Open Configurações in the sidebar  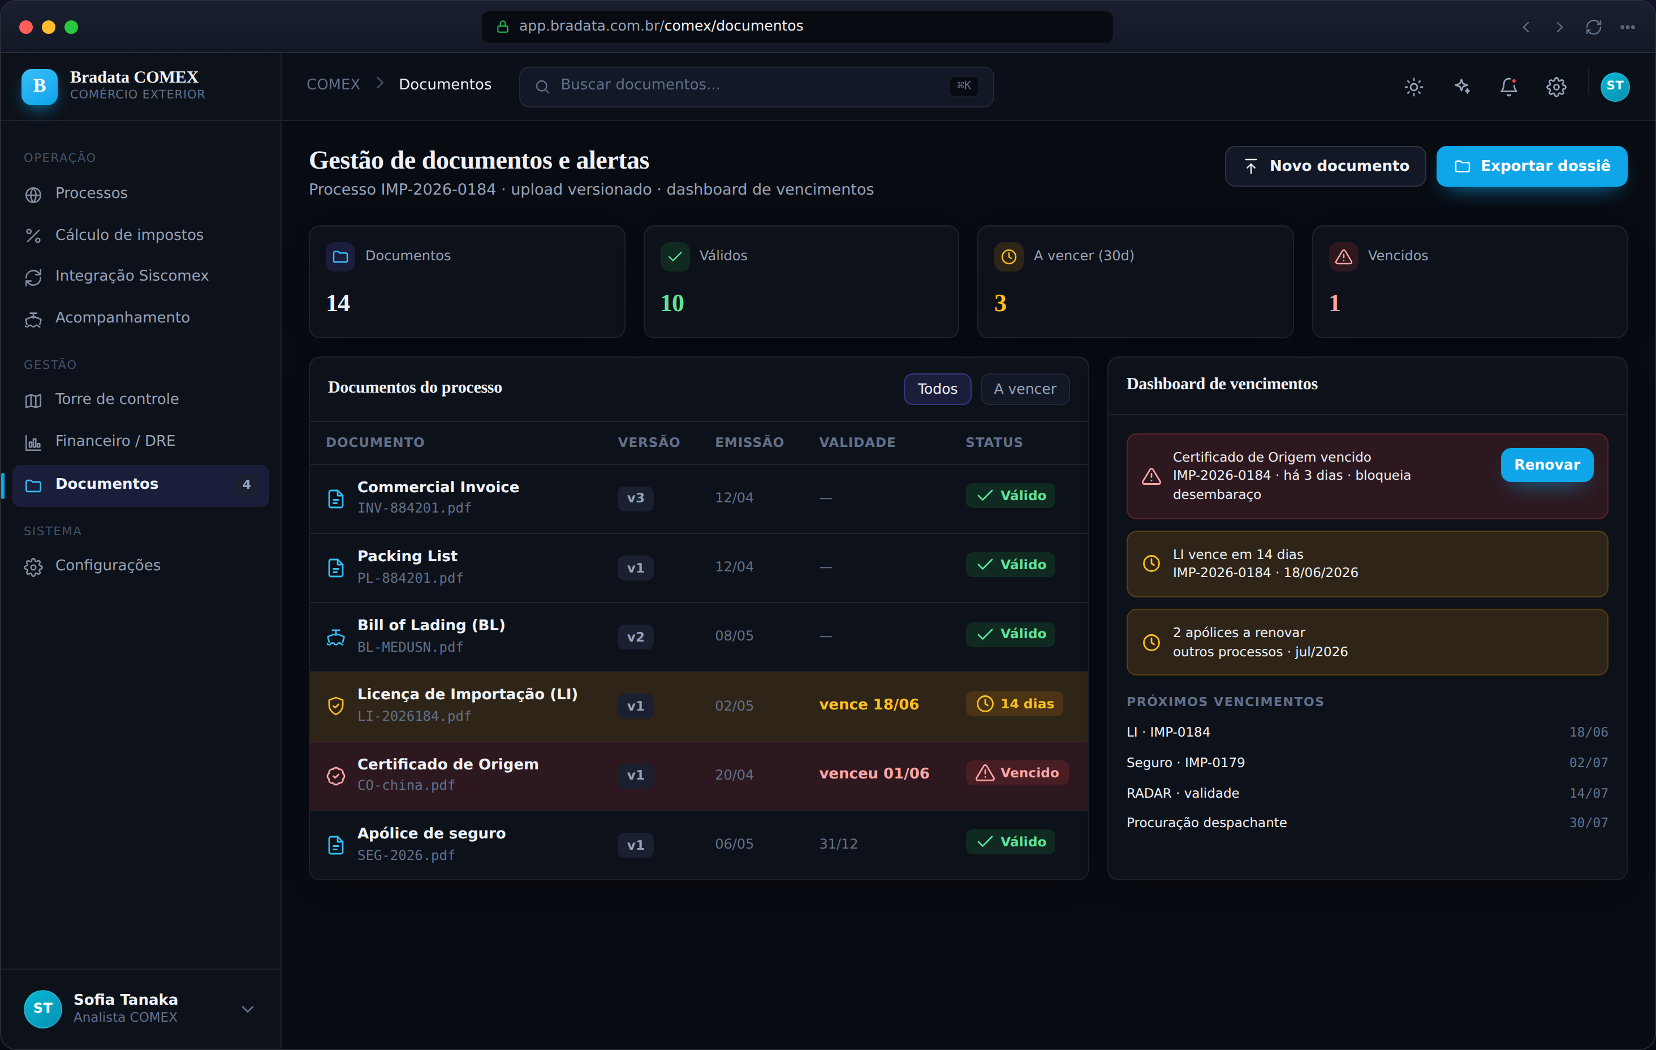[140, 566]
